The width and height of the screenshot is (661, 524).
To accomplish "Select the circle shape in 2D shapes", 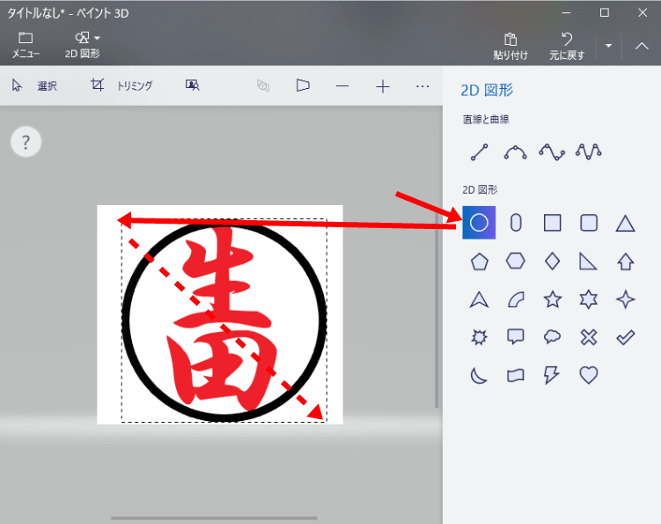I will click(480, 223).
